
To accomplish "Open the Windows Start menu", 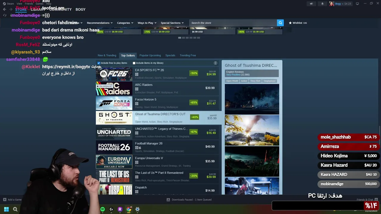I will coord(6,209).
